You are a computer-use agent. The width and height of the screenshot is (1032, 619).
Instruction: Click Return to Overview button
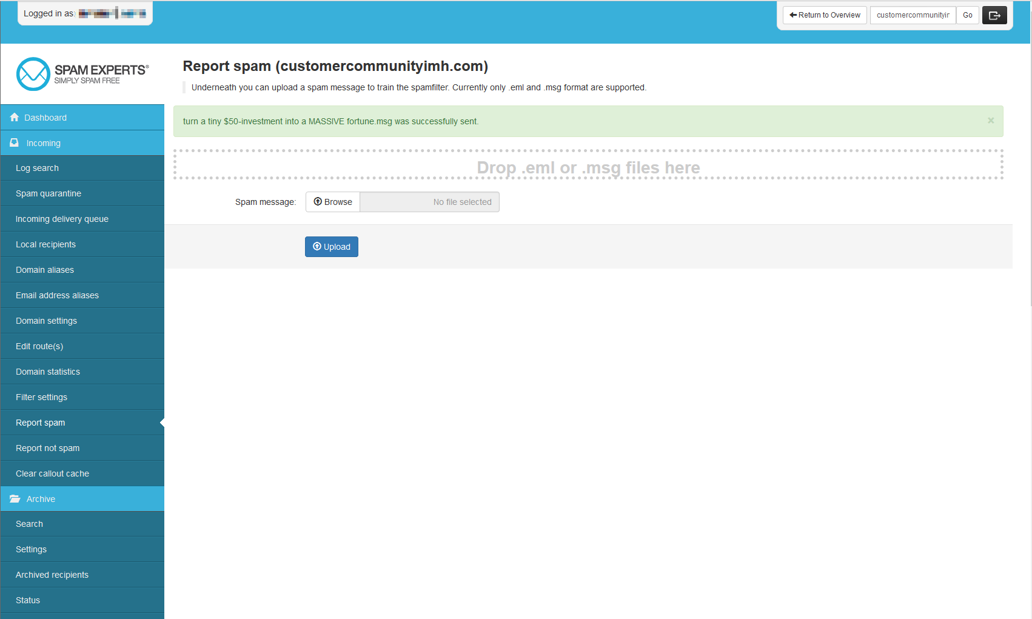pos(825,15)
